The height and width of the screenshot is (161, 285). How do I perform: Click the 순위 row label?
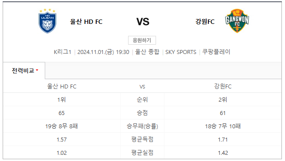(x=142, y=100)
